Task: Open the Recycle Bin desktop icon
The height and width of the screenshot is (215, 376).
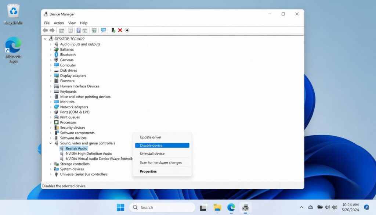Action: coord(14,14)
